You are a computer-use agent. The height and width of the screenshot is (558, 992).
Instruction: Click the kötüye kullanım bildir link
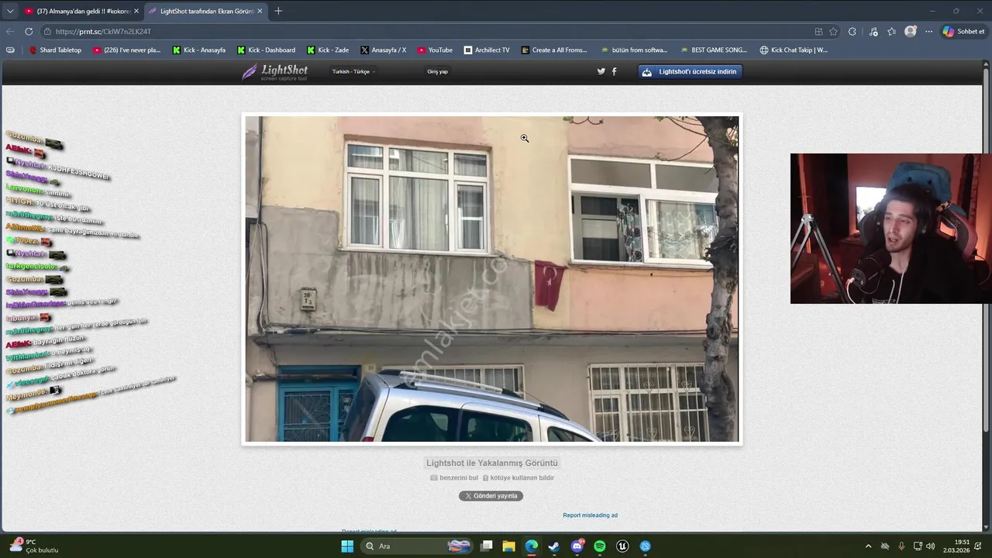pos(518,477)
